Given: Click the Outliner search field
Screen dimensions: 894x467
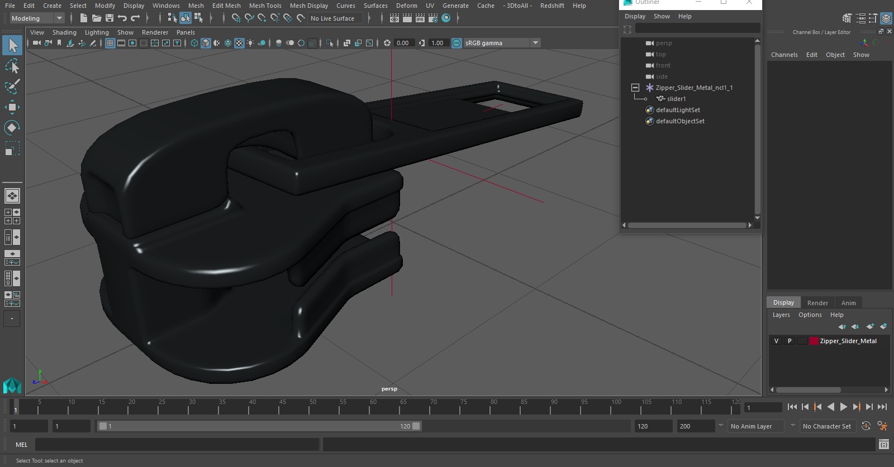Looking at the screenshot, I should tap(697, 28).
